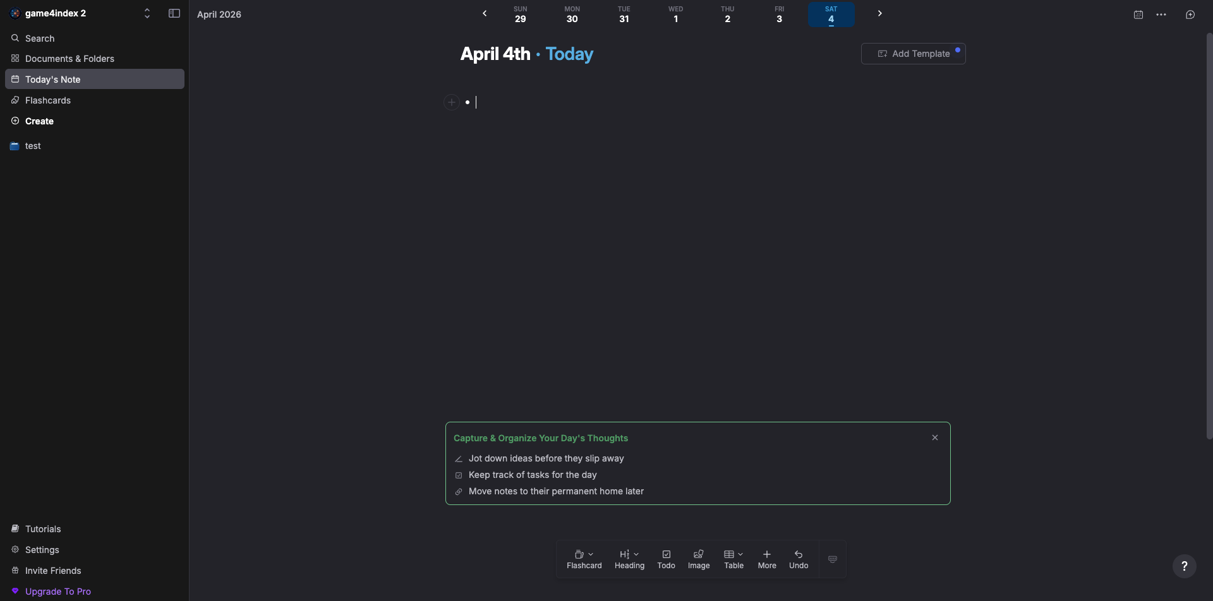Click the help question mark icon

pos(1185,566)
